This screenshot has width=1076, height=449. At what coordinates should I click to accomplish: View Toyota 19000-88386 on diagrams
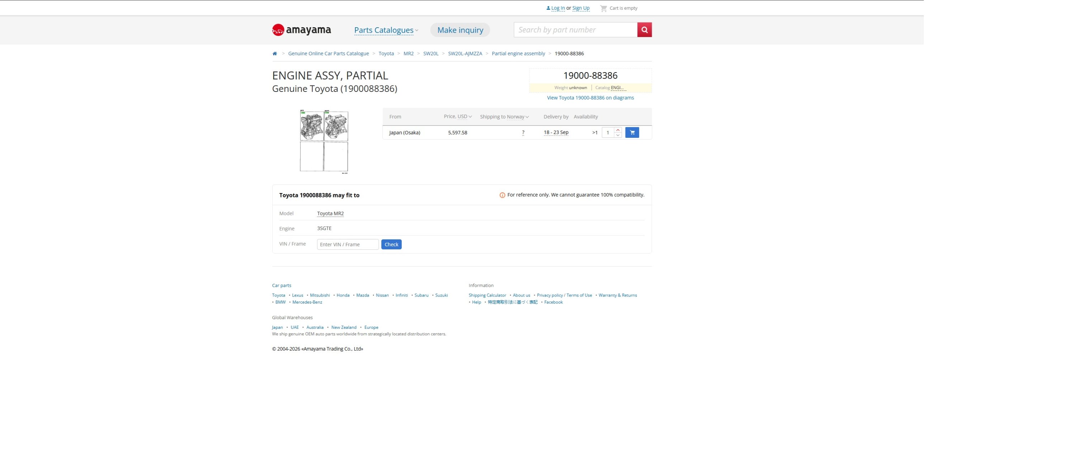click(x=590, y=98)
